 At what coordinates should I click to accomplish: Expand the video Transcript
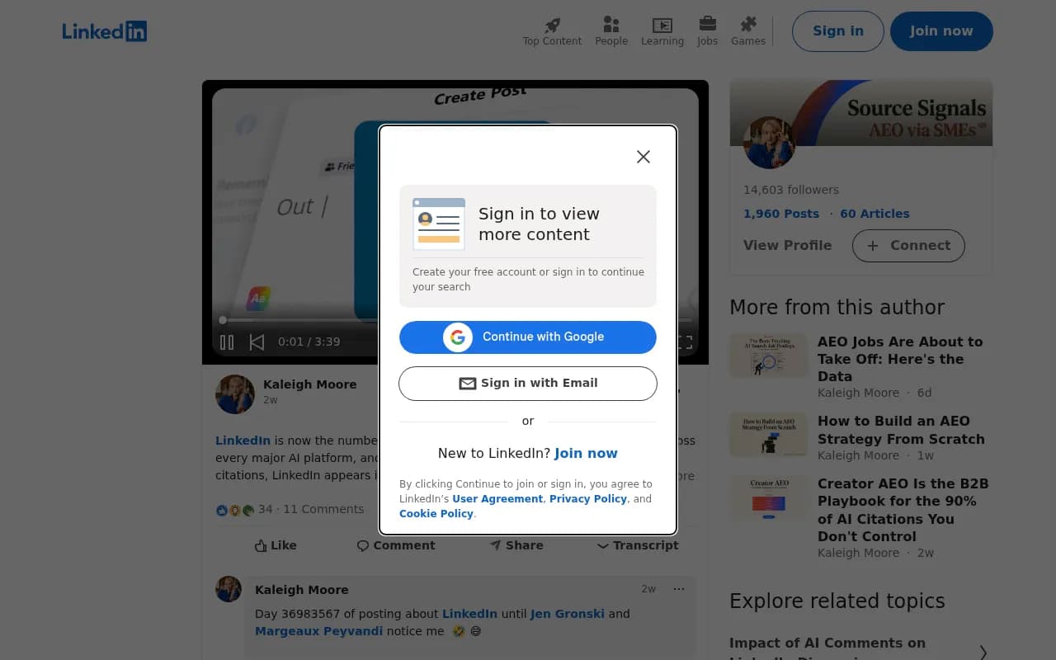[x=638, y=545]
